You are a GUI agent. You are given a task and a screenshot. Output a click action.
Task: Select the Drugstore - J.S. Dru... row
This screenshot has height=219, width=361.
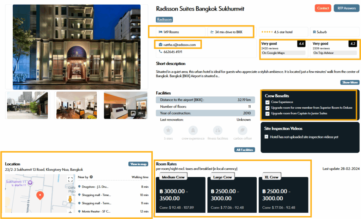[x=113, y=187]
